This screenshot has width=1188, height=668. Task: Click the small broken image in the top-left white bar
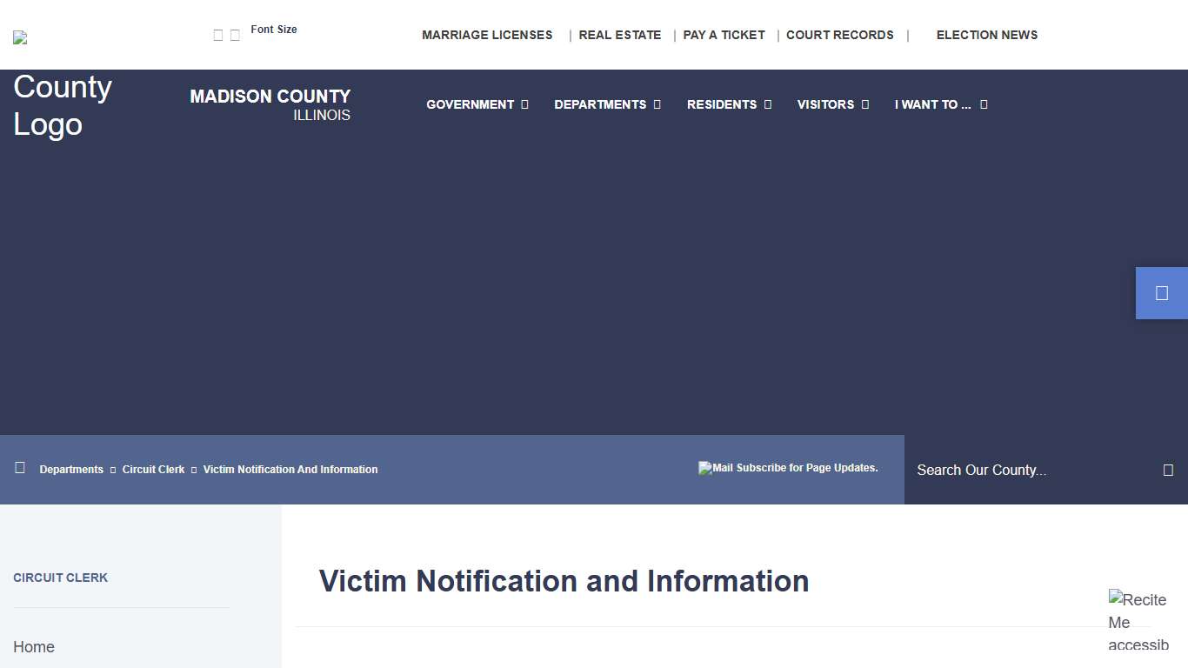20,37
